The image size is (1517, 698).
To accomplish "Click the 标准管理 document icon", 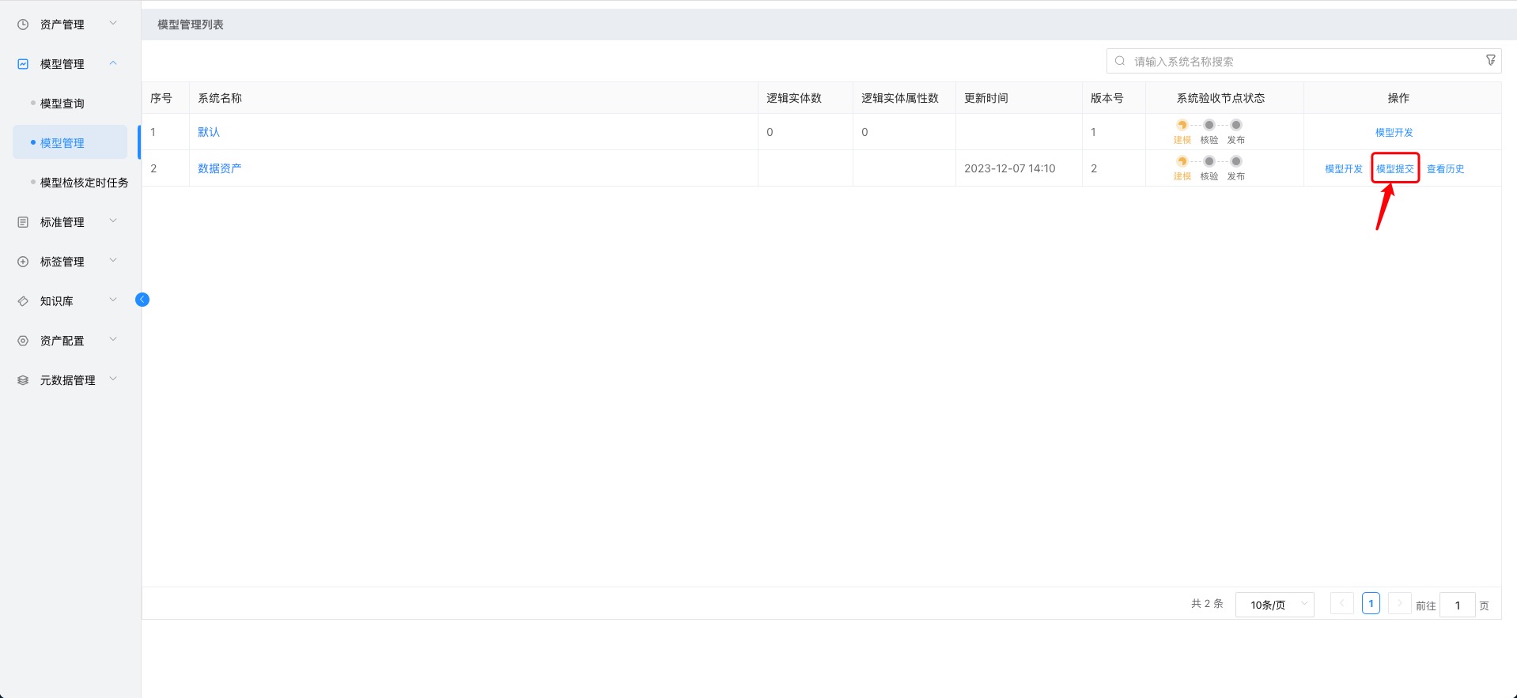I will 23,222.
